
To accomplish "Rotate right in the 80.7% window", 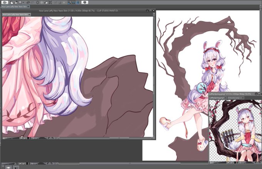I will pos(52,138).
